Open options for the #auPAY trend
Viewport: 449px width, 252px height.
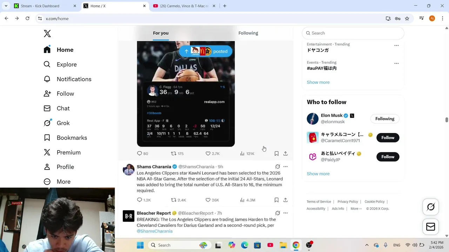396,63
